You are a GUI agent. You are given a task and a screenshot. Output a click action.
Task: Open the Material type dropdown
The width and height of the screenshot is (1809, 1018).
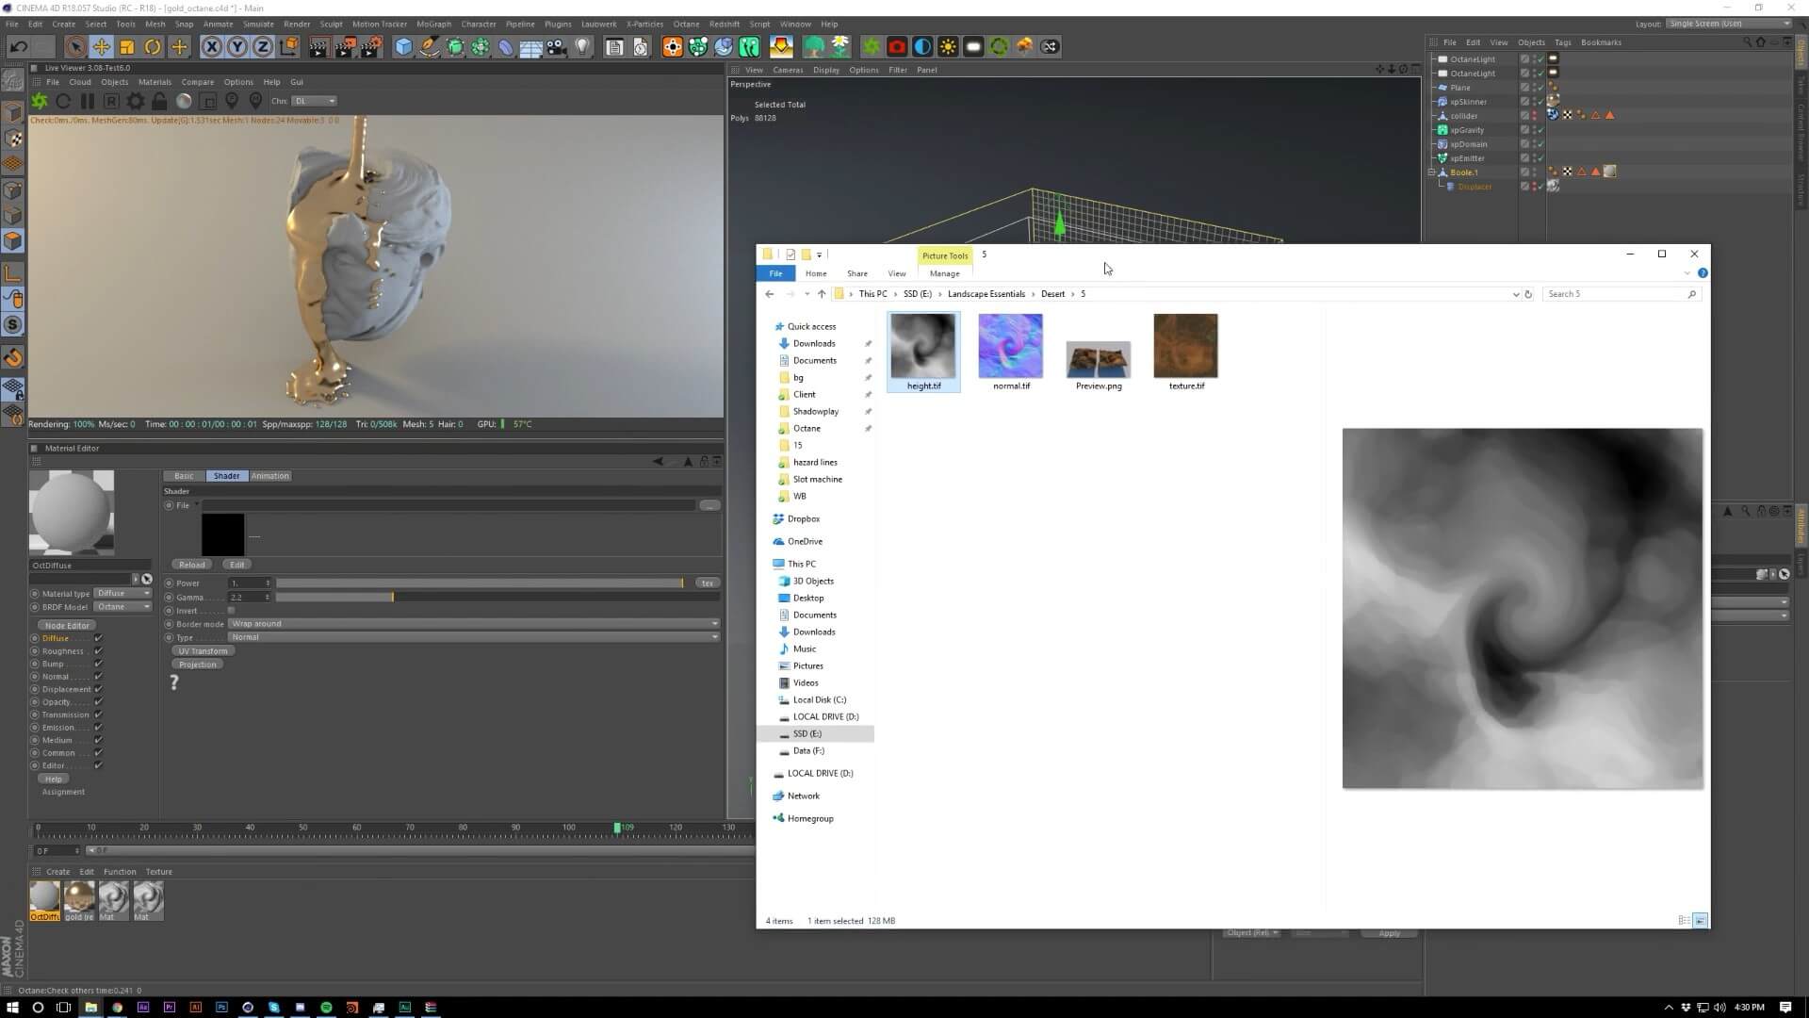[122, 594]
